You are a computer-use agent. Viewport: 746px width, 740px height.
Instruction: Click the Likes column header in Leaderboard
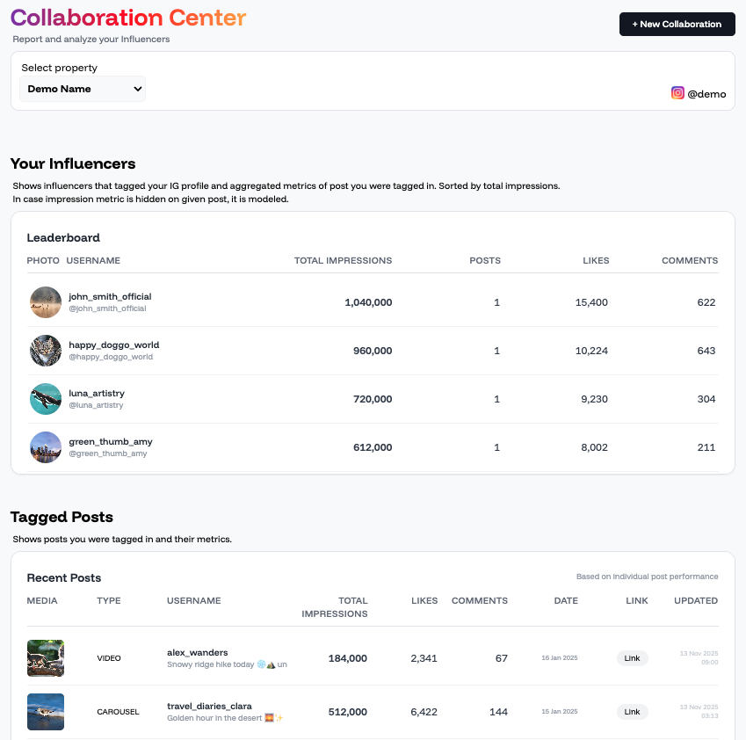pos(596,261)
